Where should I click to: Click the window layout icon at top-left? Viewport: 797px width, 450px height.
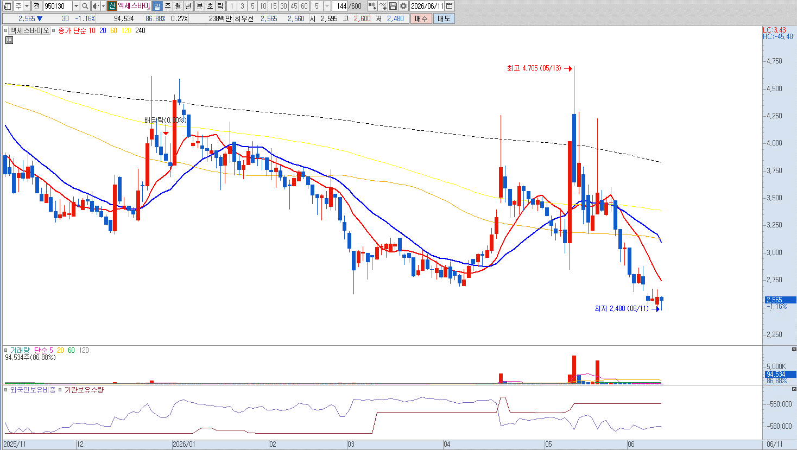click(x=7, y=6)
